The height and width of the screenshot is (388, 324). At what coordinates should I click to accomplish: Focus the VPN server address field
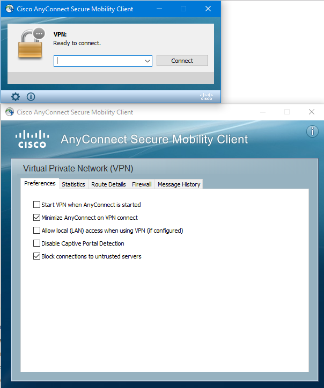click(x=99, y=61)
